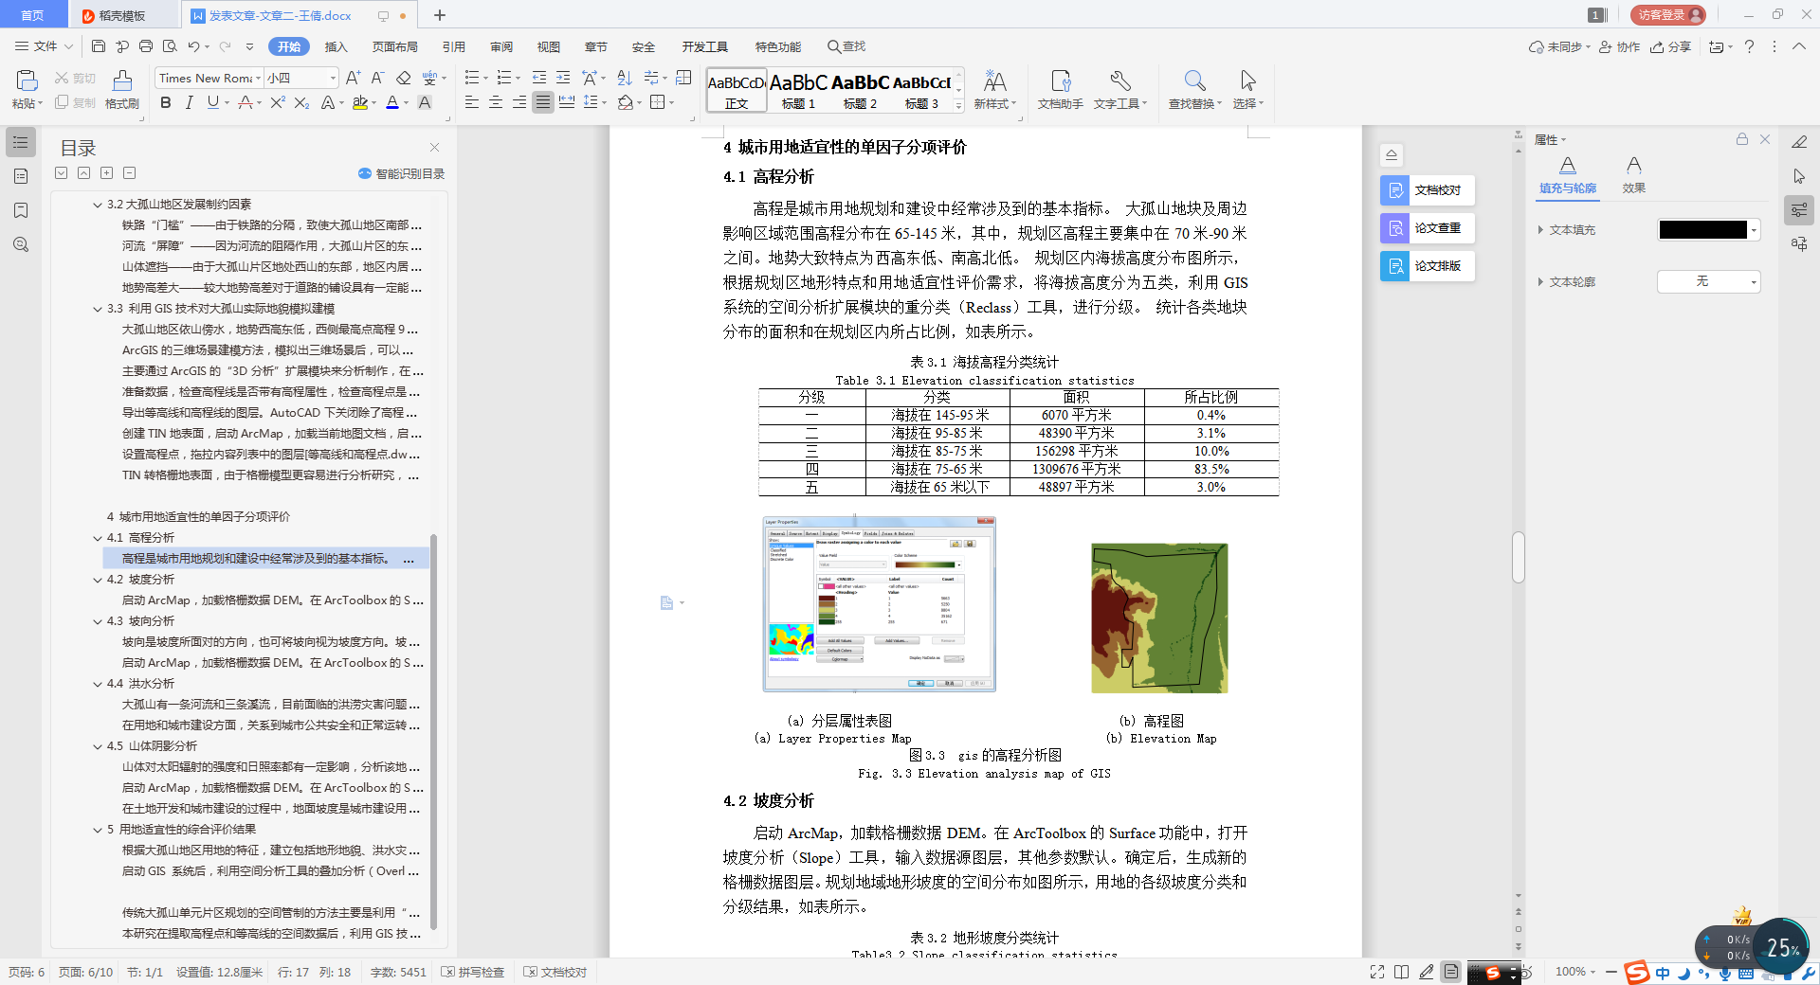Open search panel in left sidebar
Screen dimensions: 1820x985
[21, 244]
